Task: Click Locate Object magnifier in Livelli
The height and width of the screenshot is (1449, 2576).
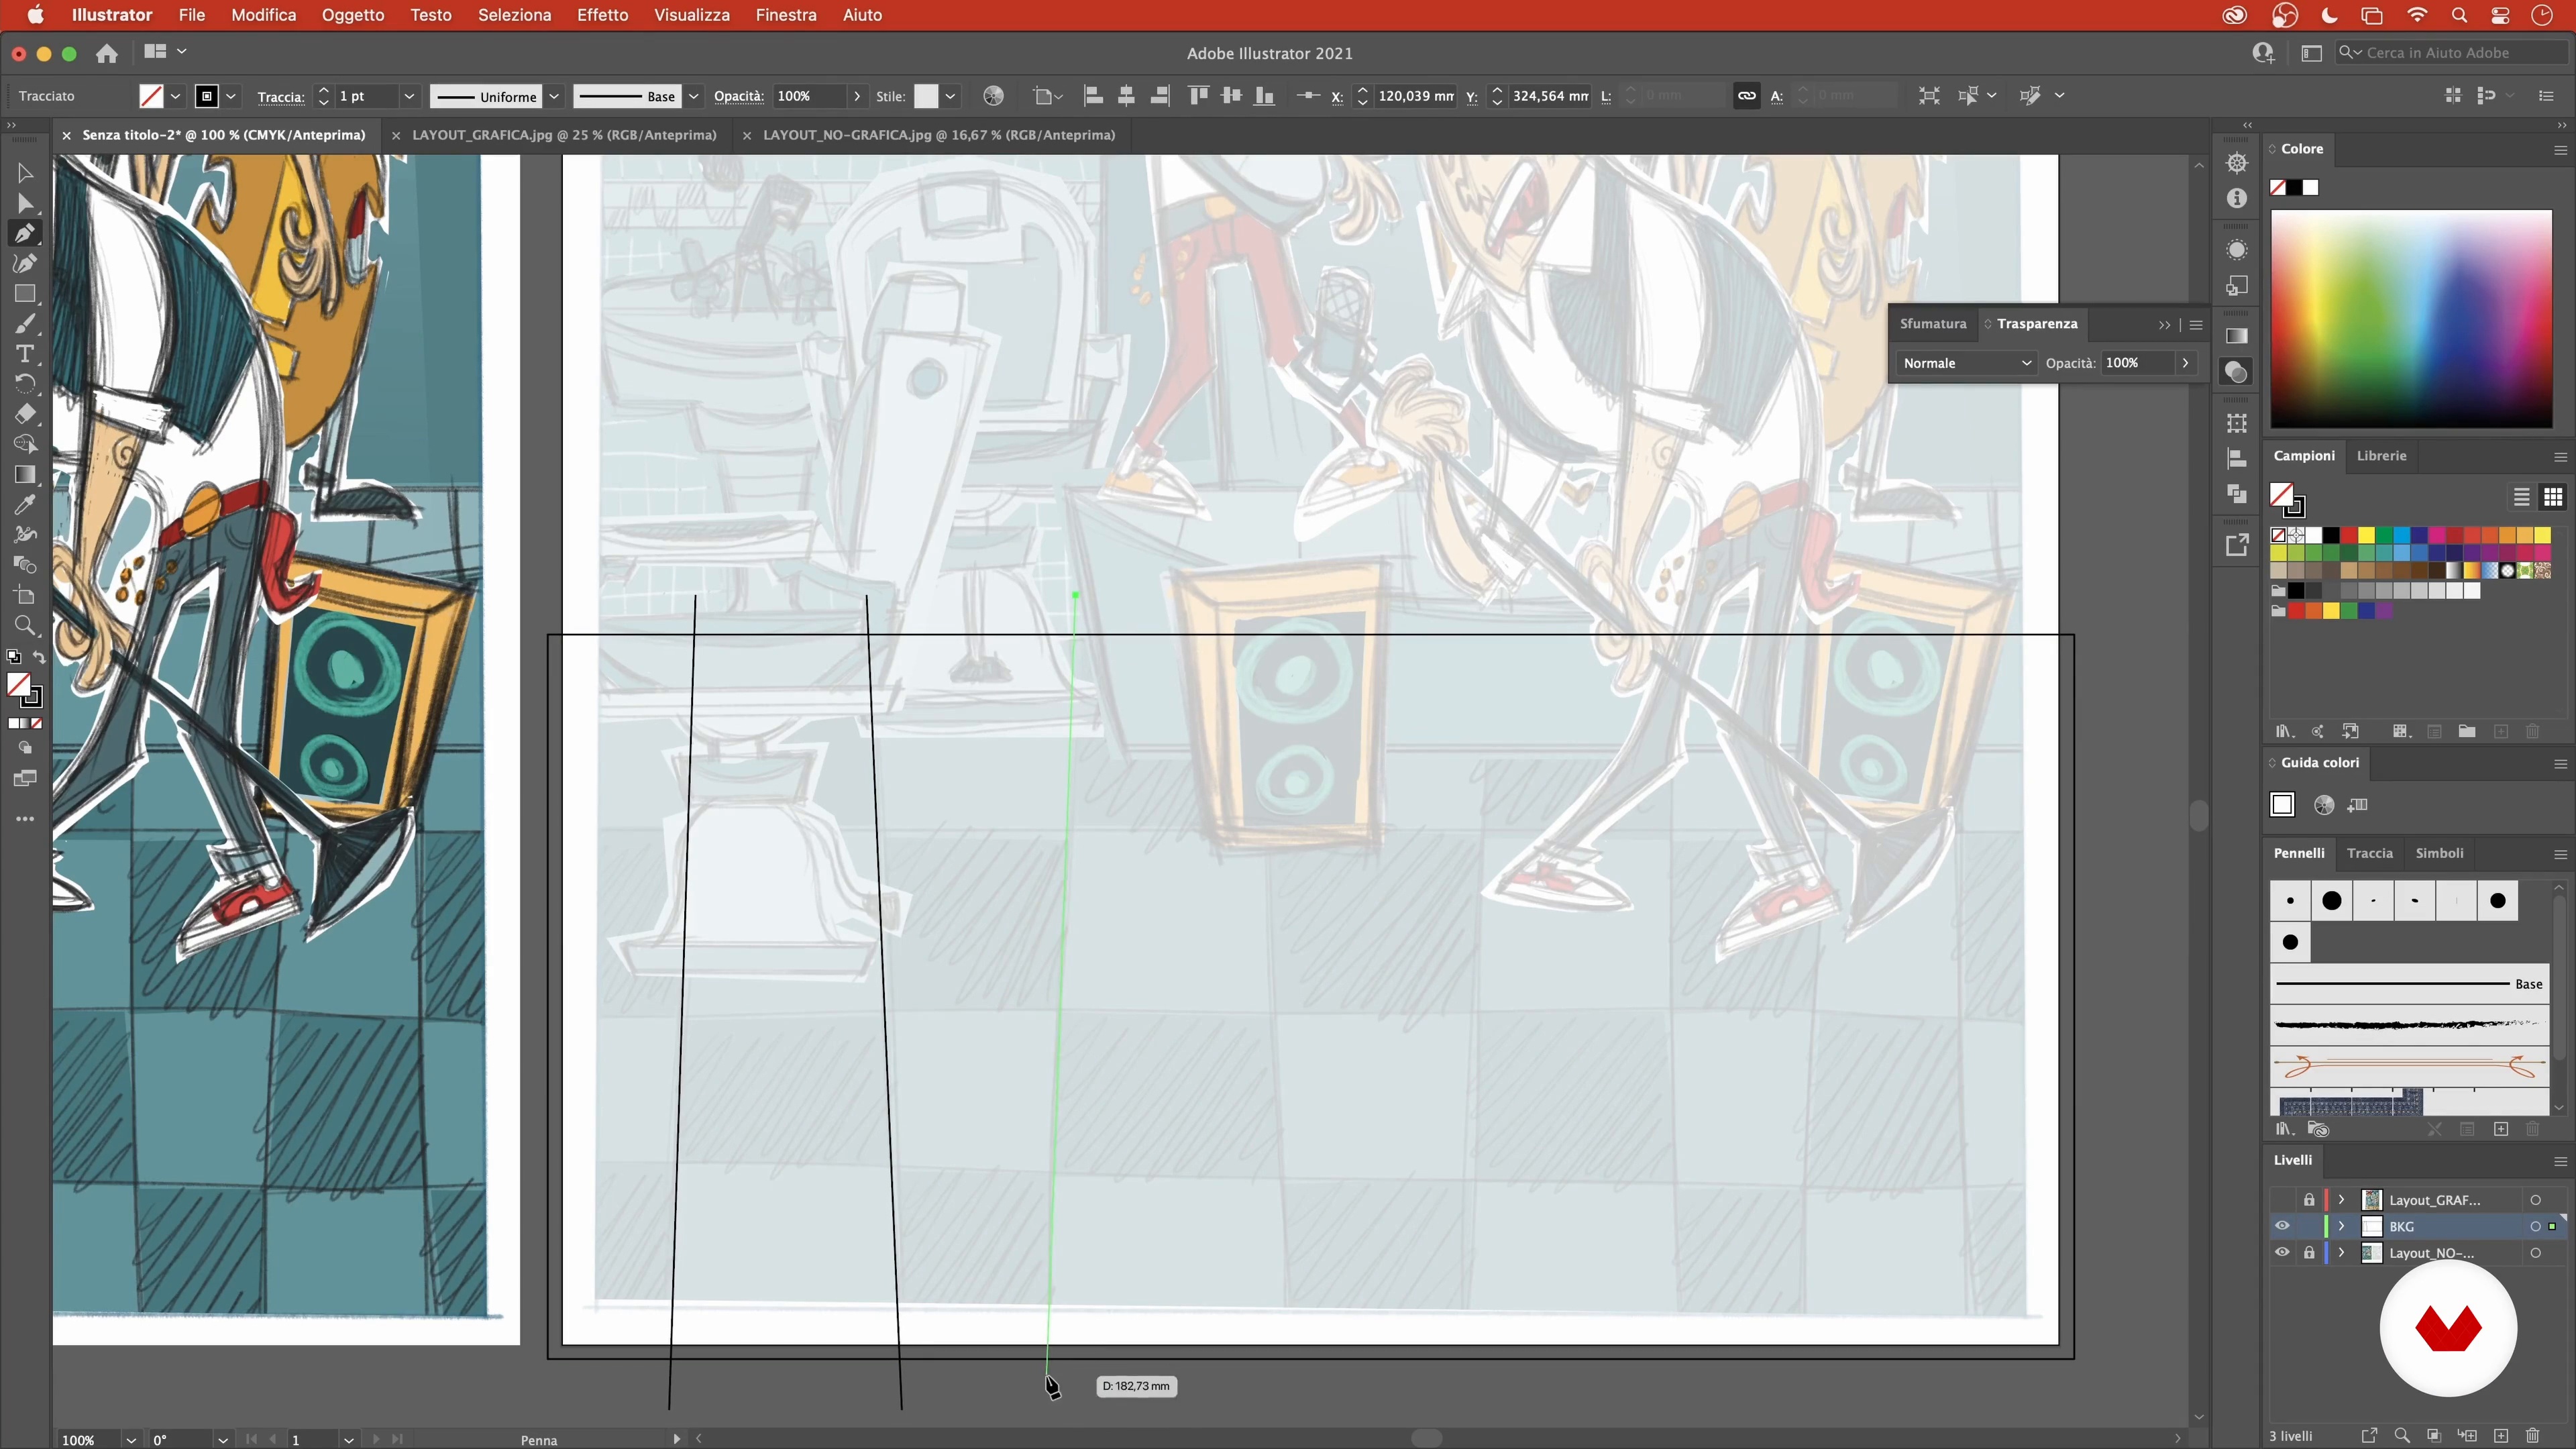Action: 2402,1436
